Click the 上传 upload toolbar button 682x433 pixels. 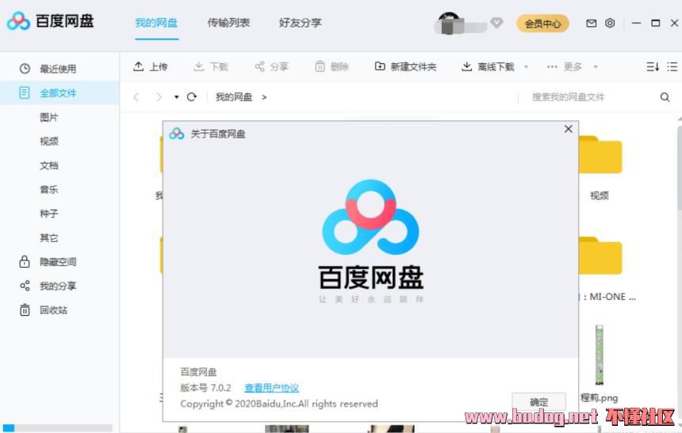tap(150, 66)
